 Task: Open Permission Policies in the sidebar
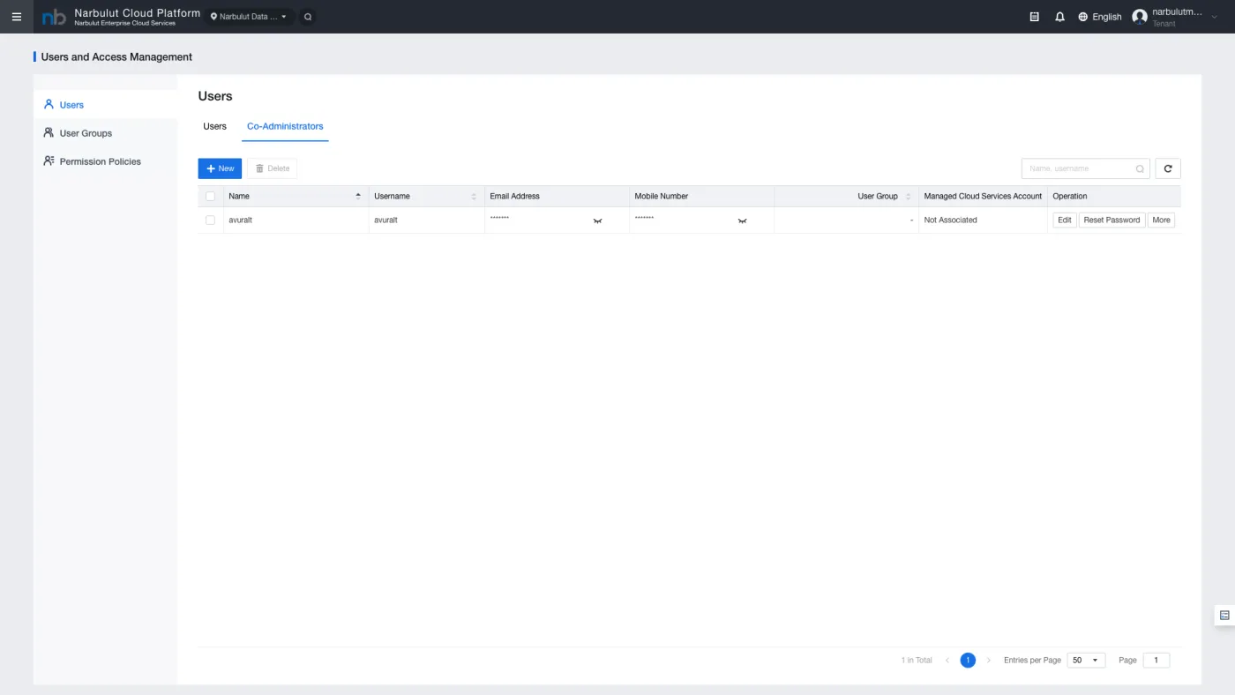tap(105, 161)
